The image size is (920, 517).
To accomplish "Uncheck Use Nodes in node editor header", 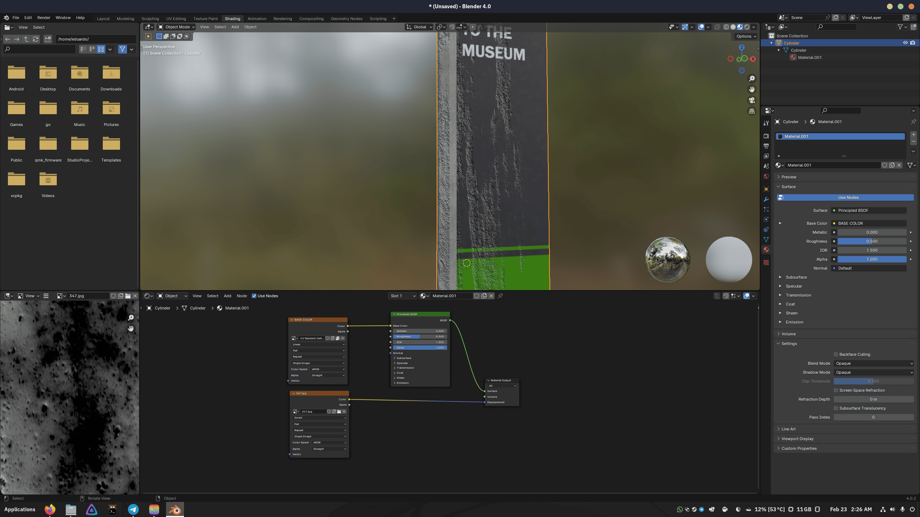I will 254,296.
